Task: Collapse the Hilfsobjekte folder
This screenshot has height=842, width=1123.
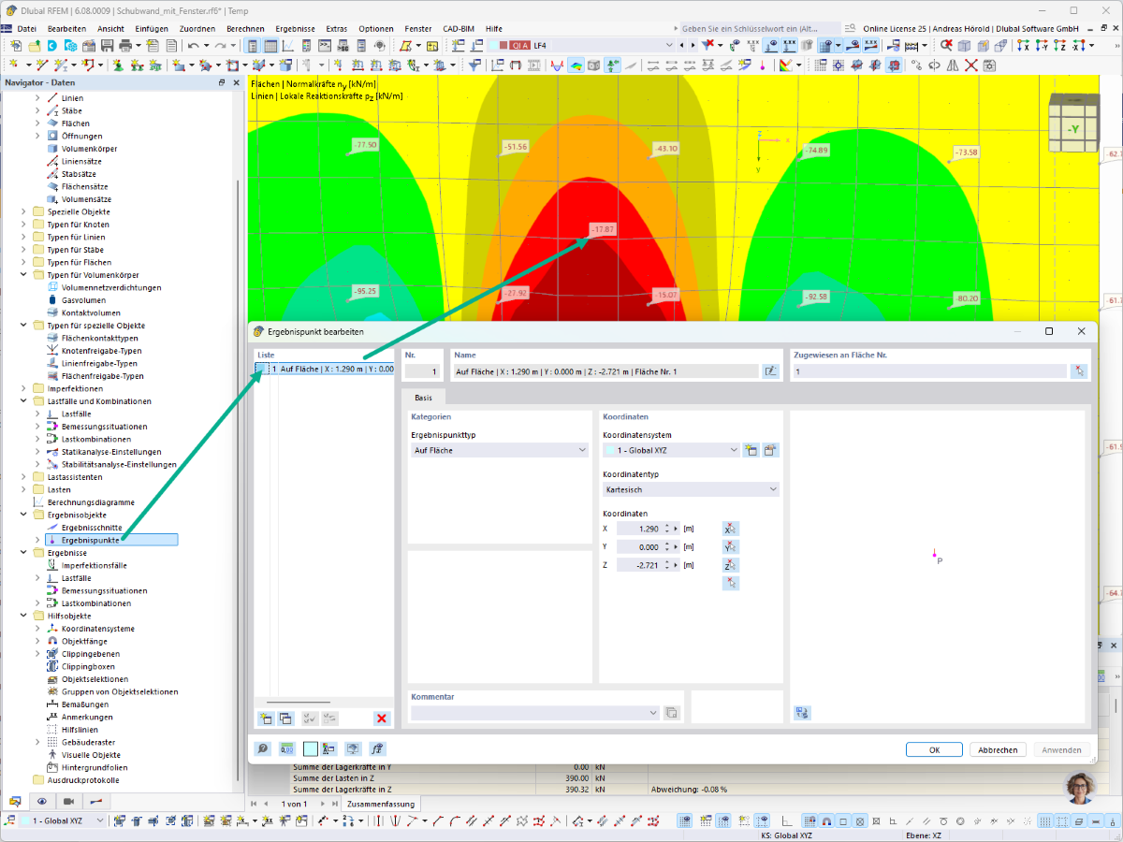Action: click(24, 617)
